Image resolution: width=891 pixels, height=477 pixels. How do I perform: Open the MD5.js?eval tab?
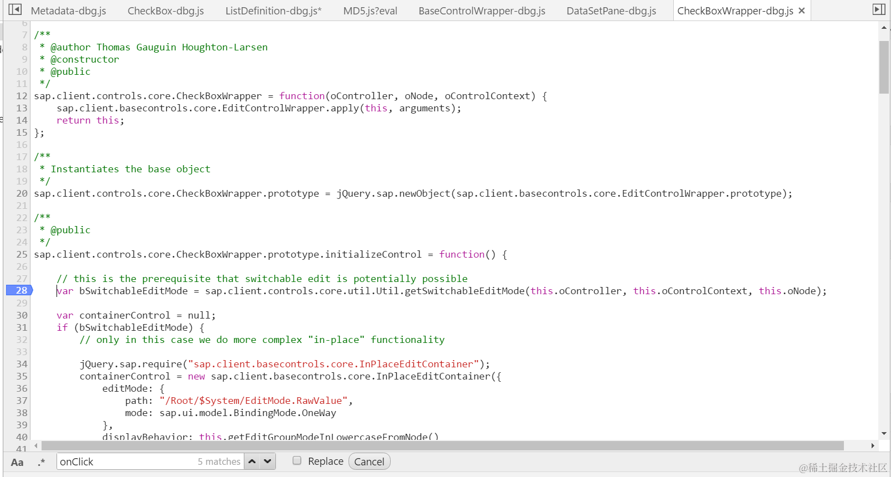(370, 11)
